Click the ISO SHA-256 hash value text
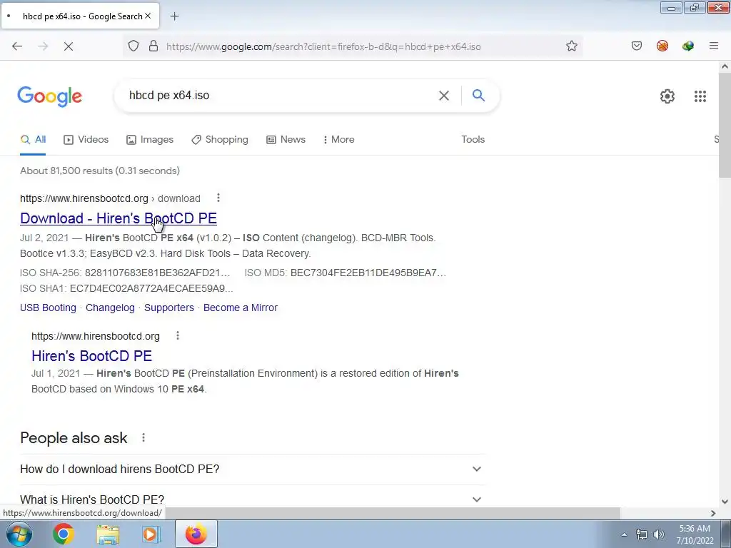The image size is (731, 548). (x=158, y=273)
